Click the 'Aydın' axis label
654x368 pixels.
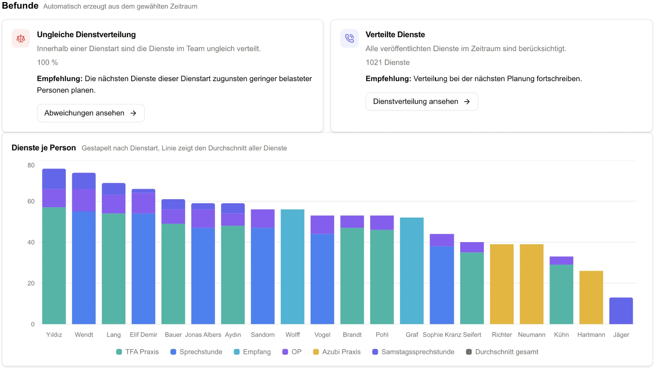coord(233,335)
